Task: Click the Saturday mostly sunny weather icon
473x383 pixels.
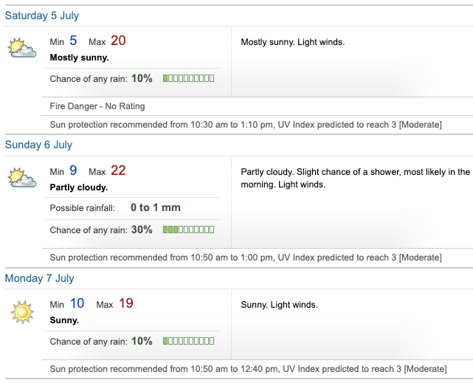Action: pyautogui.click(x=21, y=49)
